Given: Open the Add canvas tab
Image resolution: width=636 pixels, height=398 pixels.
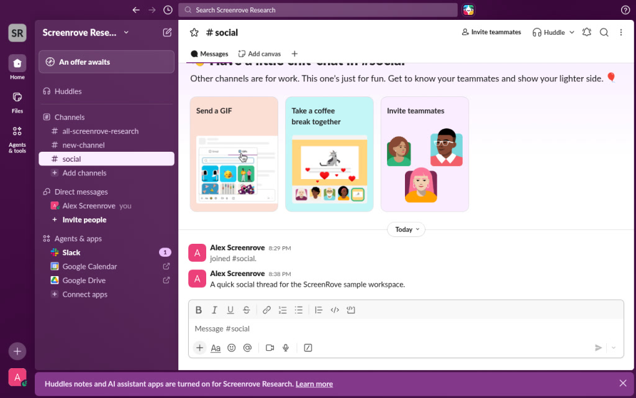Looking at the screenshot, I should [260, 54].
